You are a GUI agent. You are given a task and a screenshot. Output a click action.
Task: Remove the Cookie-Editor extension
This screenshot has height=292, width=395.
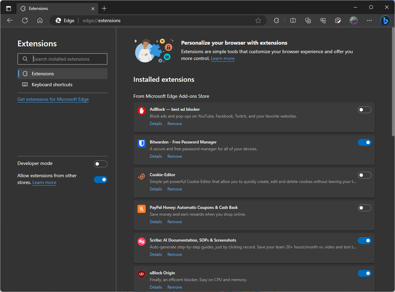click(x=175, y=189)
